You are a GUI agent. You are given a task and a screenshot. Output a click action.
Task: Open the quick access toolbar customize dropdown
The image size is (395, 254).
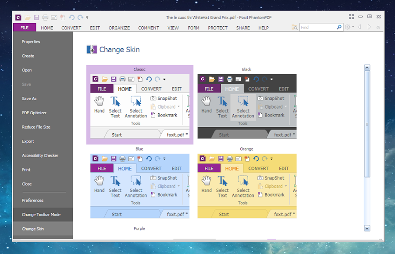tap(87, 18)
